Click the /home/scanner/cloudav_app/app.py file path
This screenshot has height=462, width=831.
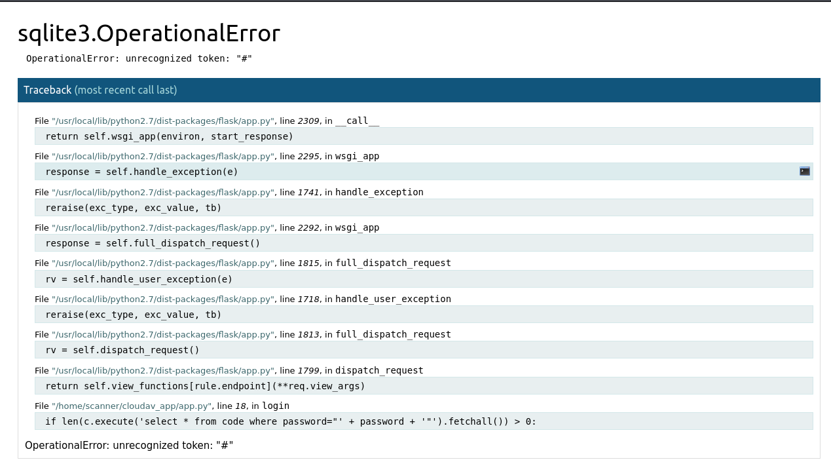(x=132, y=406)
